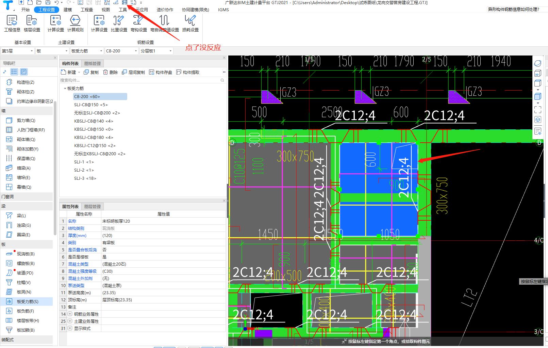Viewport: 548px width, 348px height.
Task: Open 楼层设置 floor settings
Action: (x=32, y=23)
